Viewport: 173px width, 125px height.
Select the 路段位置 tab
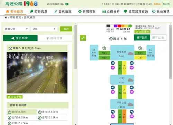(55, 38)
